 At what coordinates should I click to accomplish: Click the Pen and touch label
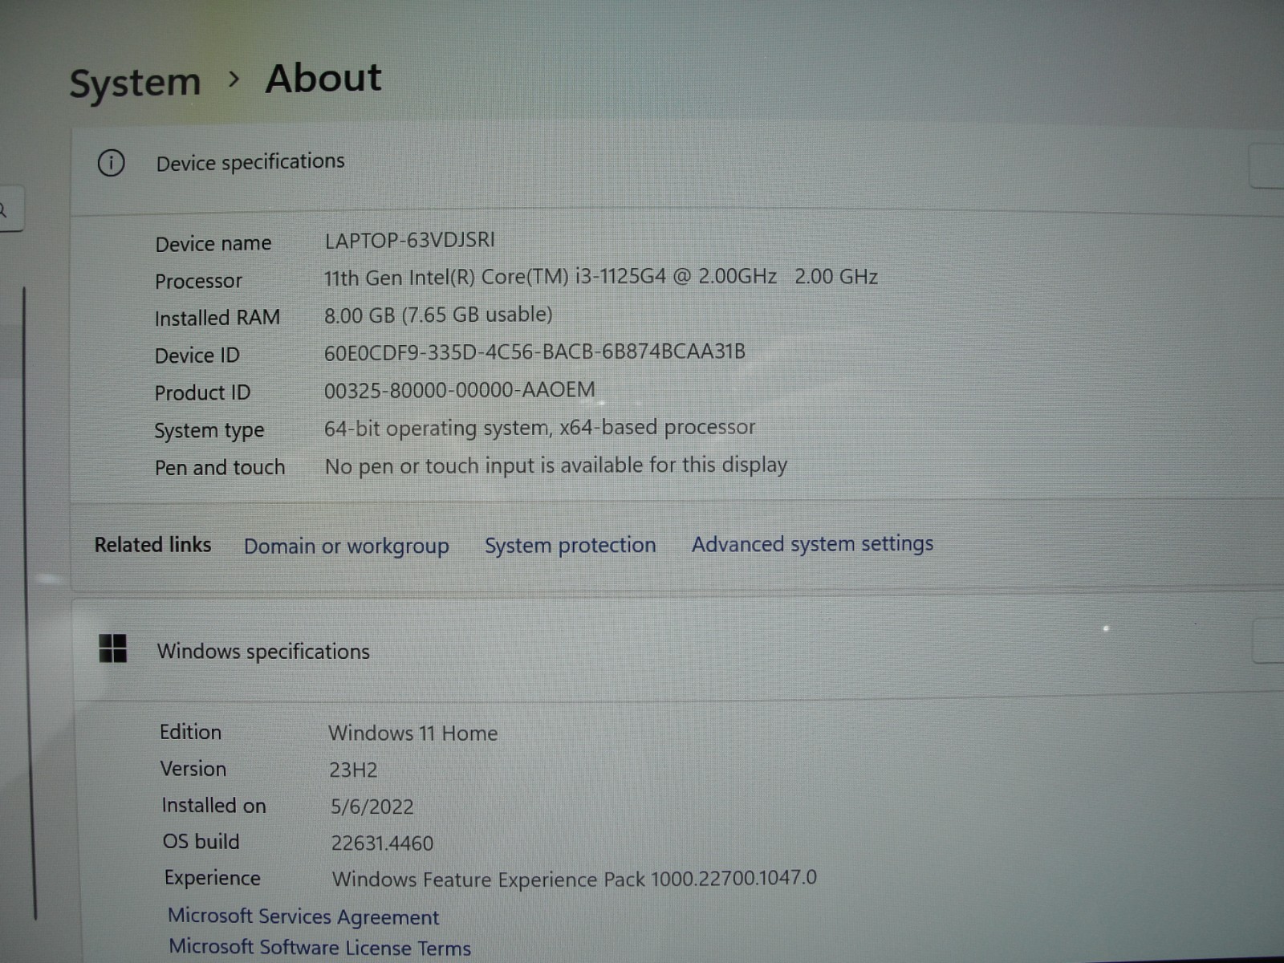219,467
